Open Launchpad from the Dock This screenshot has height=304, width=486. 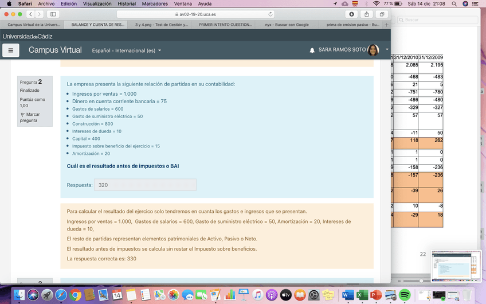pos(47,295)
